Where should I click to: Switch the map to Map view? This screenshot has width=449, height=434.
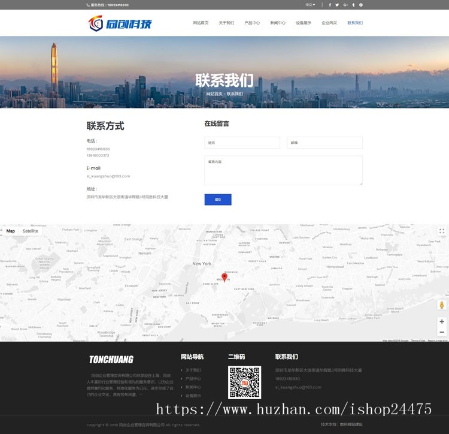(11, 231)
